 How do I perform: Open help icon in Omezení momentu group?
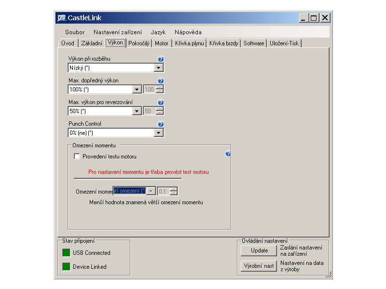click(228, 154)
